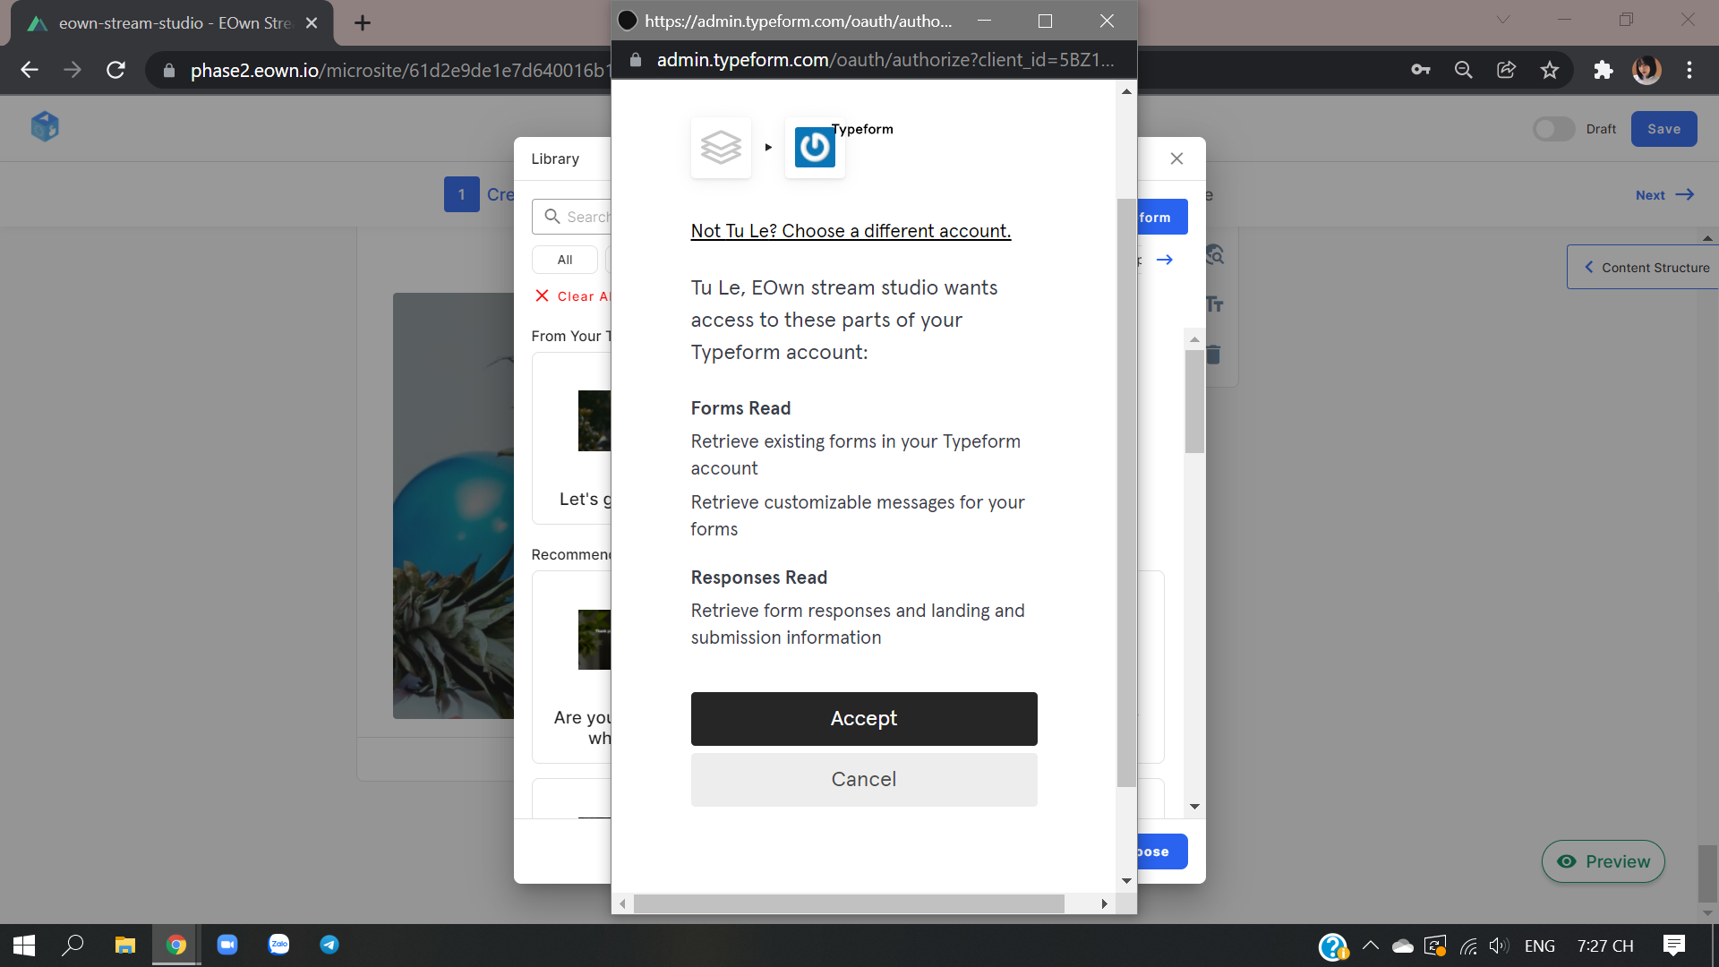This screenshot has width=1719, height=967.
Task: Click the popup's circular site icon
Action: point(628,21)
